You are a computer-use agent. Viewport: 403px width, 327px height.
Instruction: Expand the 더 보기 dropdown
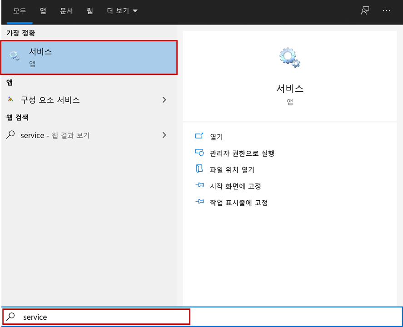[x=122, y=11]
